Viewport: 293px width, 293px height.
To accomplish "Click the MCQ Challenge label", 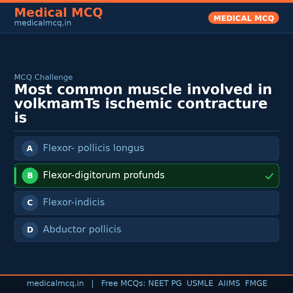I will 43,77.
